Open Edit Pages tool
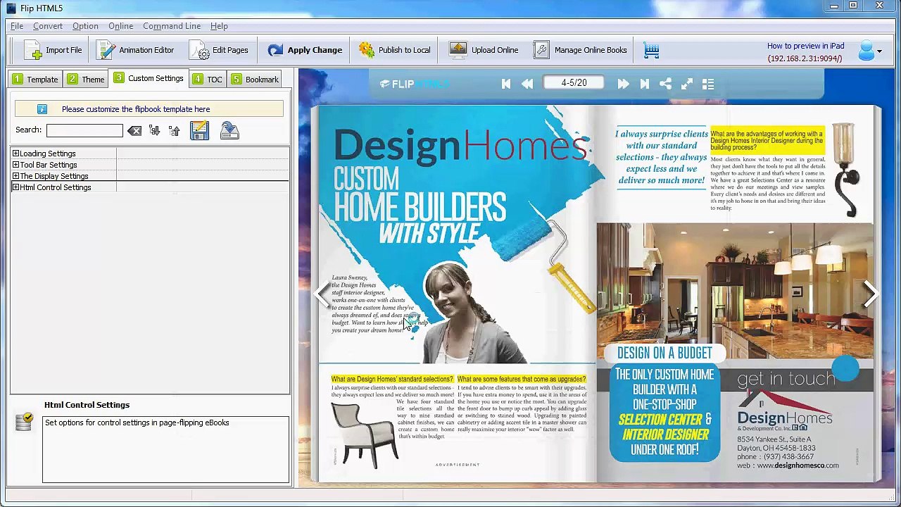The width and height of the screenshot is (901, 507). click(x=219, y=50)
